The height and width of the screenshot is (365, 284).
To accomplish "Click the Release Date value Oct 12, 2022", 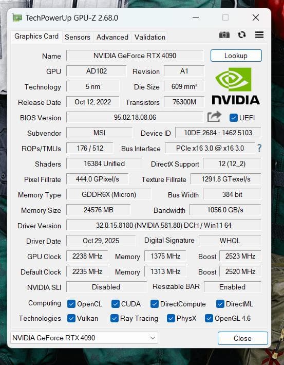I will coord(93,102).
